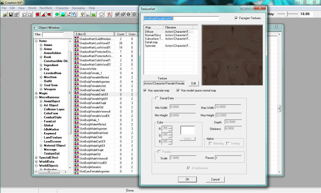Click the red NavMesh toolbar icon
Image resolution: width=321 pixels, height=193 pixels.
[109, 15]
